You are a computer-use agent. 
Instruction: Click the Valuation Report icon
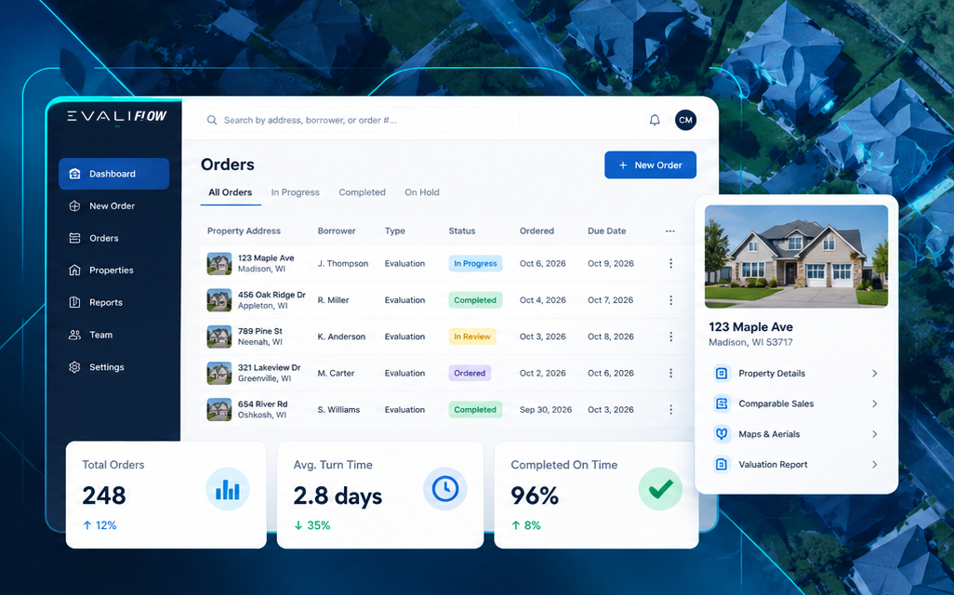click(x=722, y=464)
